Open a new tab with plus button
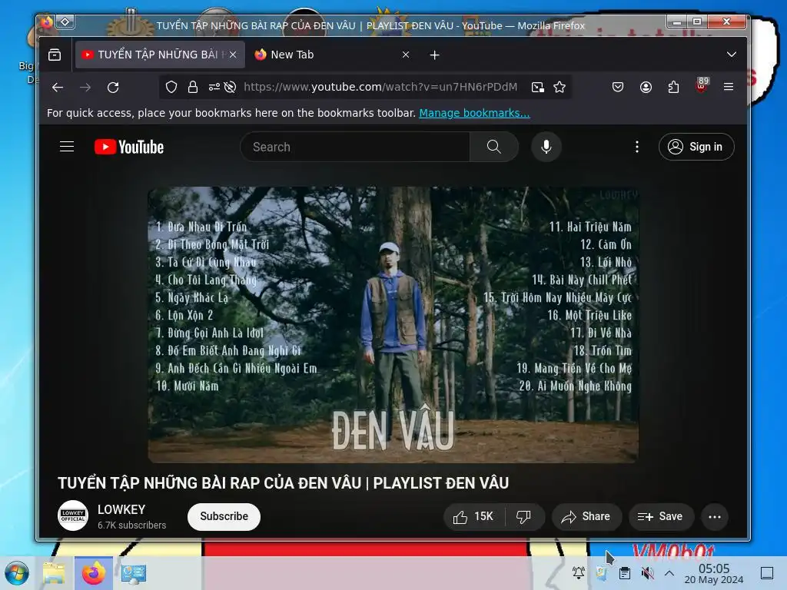Screen dimensions: 787x590 435,55
